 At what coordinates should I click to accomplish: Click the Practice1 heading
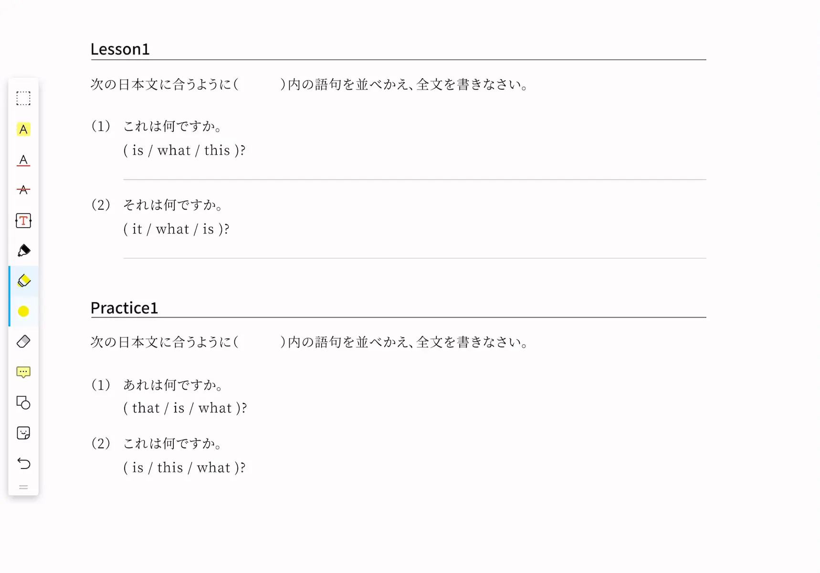tap(124, 308)
